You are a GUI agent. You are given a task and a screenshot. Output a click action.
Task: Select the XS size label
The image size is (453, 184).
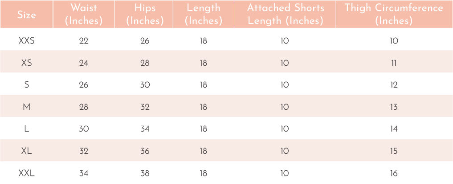[26, 63]
